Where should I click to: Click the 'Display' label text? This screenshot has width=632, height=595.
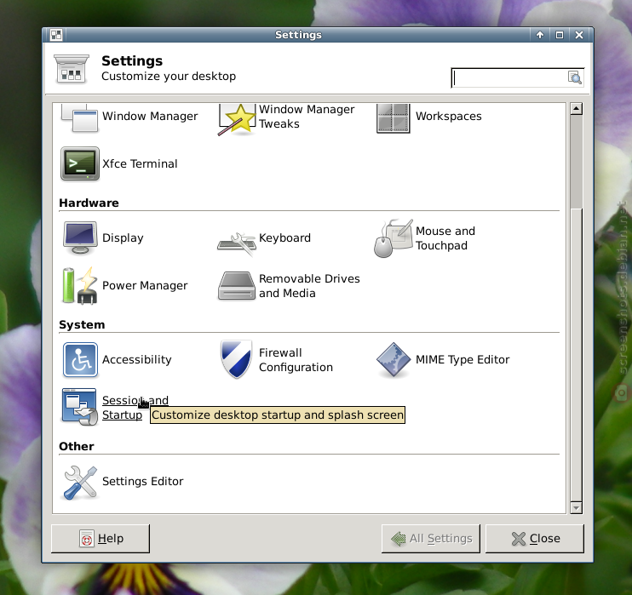click(123, 238)
